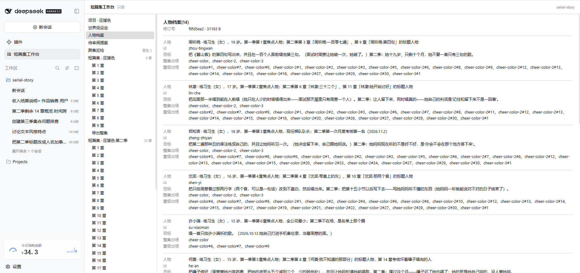This screenshot has height=273, width=580.
Task: Open the 插件 plugins page
Action: pos(42,42)
